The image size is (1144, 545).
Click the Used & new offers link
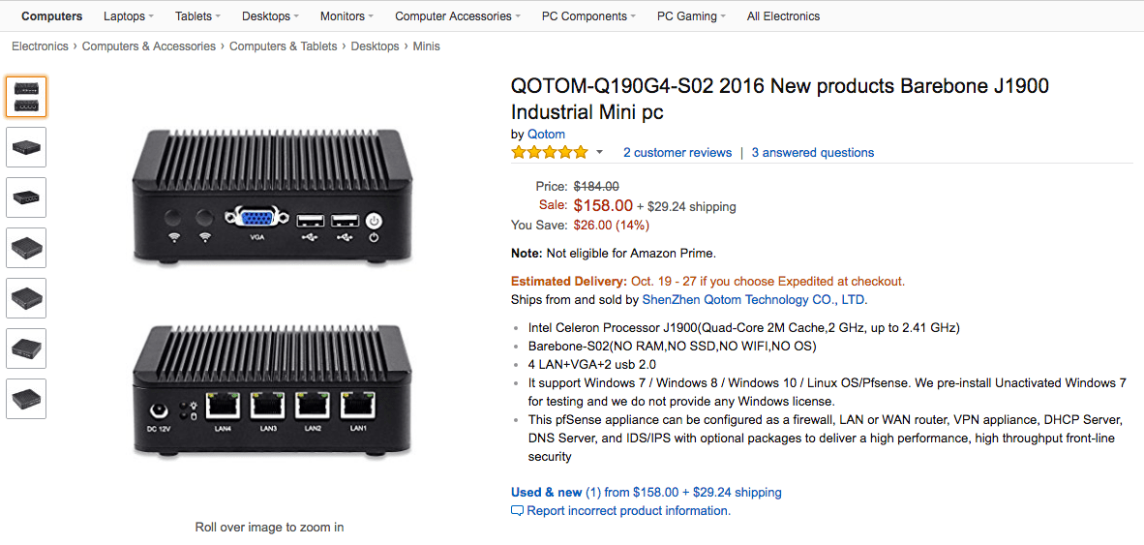(x=647, y=493)
